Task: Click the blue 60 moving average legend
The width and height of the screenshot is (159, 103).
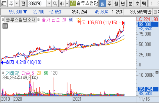Action: point(71,19)
